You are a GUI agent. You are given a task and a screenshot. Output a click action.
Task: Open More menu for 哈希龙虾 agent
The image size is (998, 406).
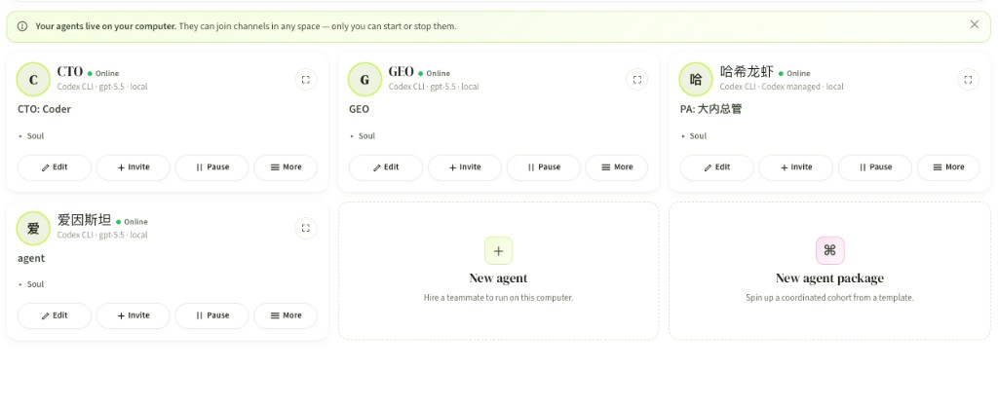pos(948,167)
